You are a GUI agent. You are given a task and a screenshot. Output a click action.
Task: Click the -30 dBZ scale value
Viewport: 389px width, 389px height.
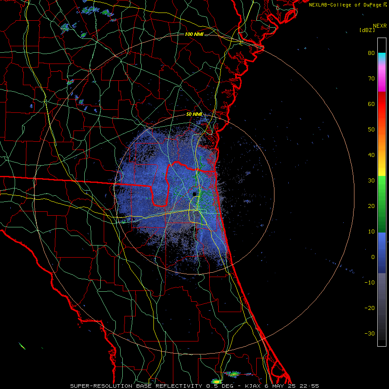tap(370, 334)
